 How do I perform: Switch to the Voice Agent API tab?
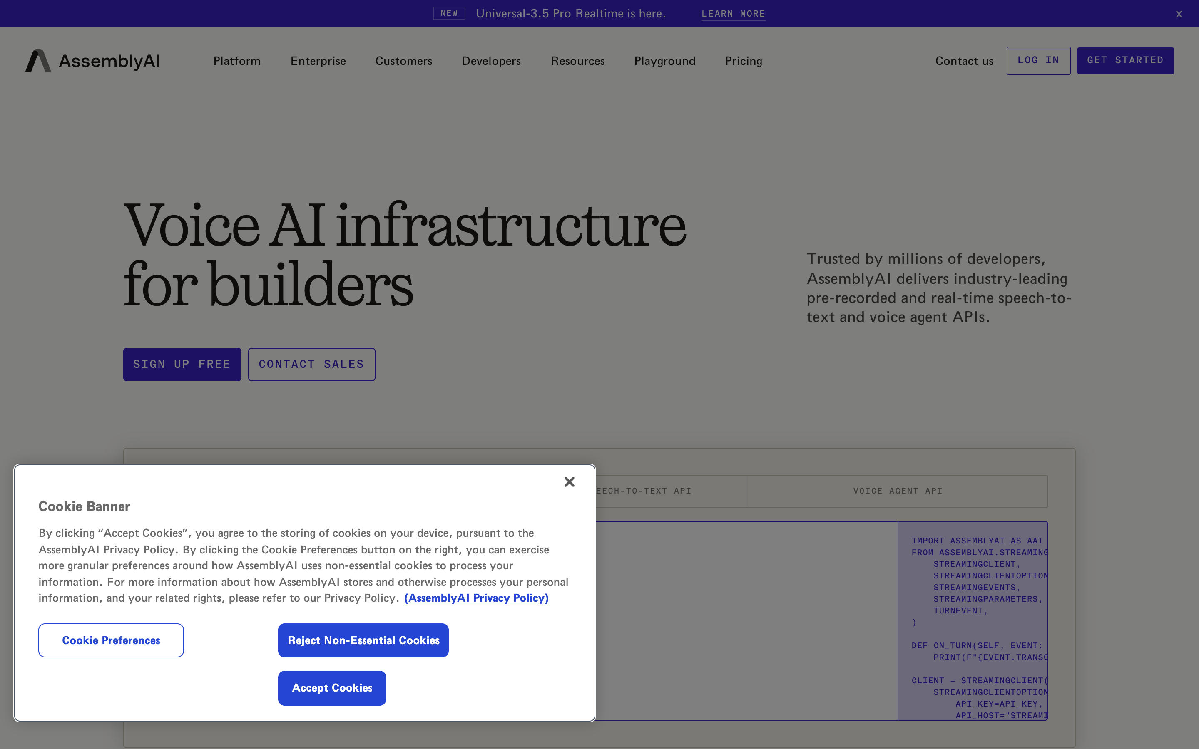[898, 491]
